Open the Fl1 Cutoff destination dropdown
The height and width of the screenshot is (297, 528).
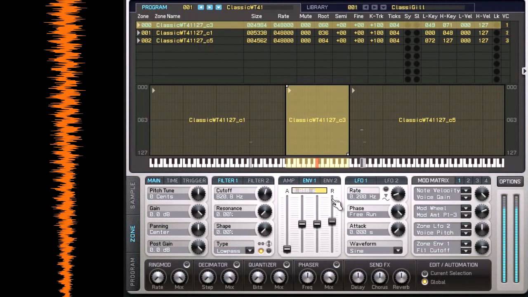click(466, 250)
